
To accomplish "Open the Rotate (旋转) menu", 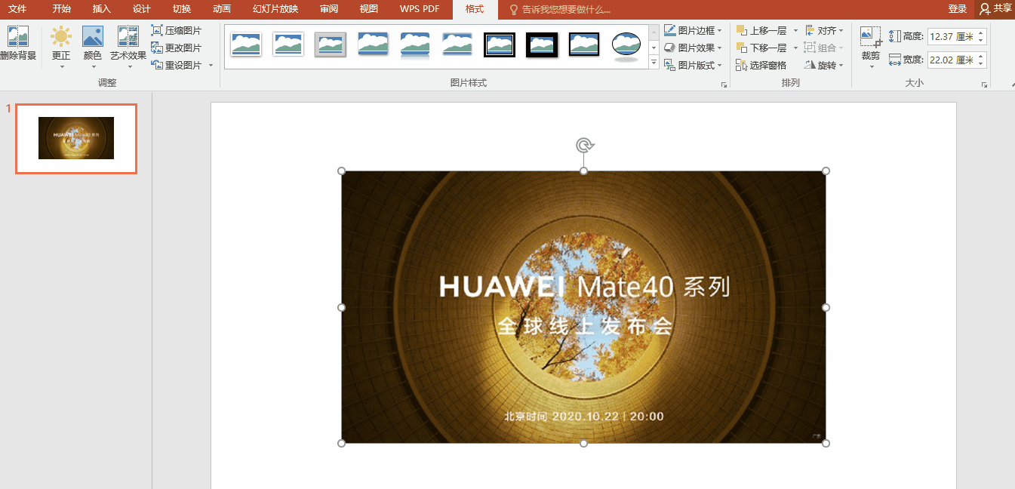I will tap(825, 65).
